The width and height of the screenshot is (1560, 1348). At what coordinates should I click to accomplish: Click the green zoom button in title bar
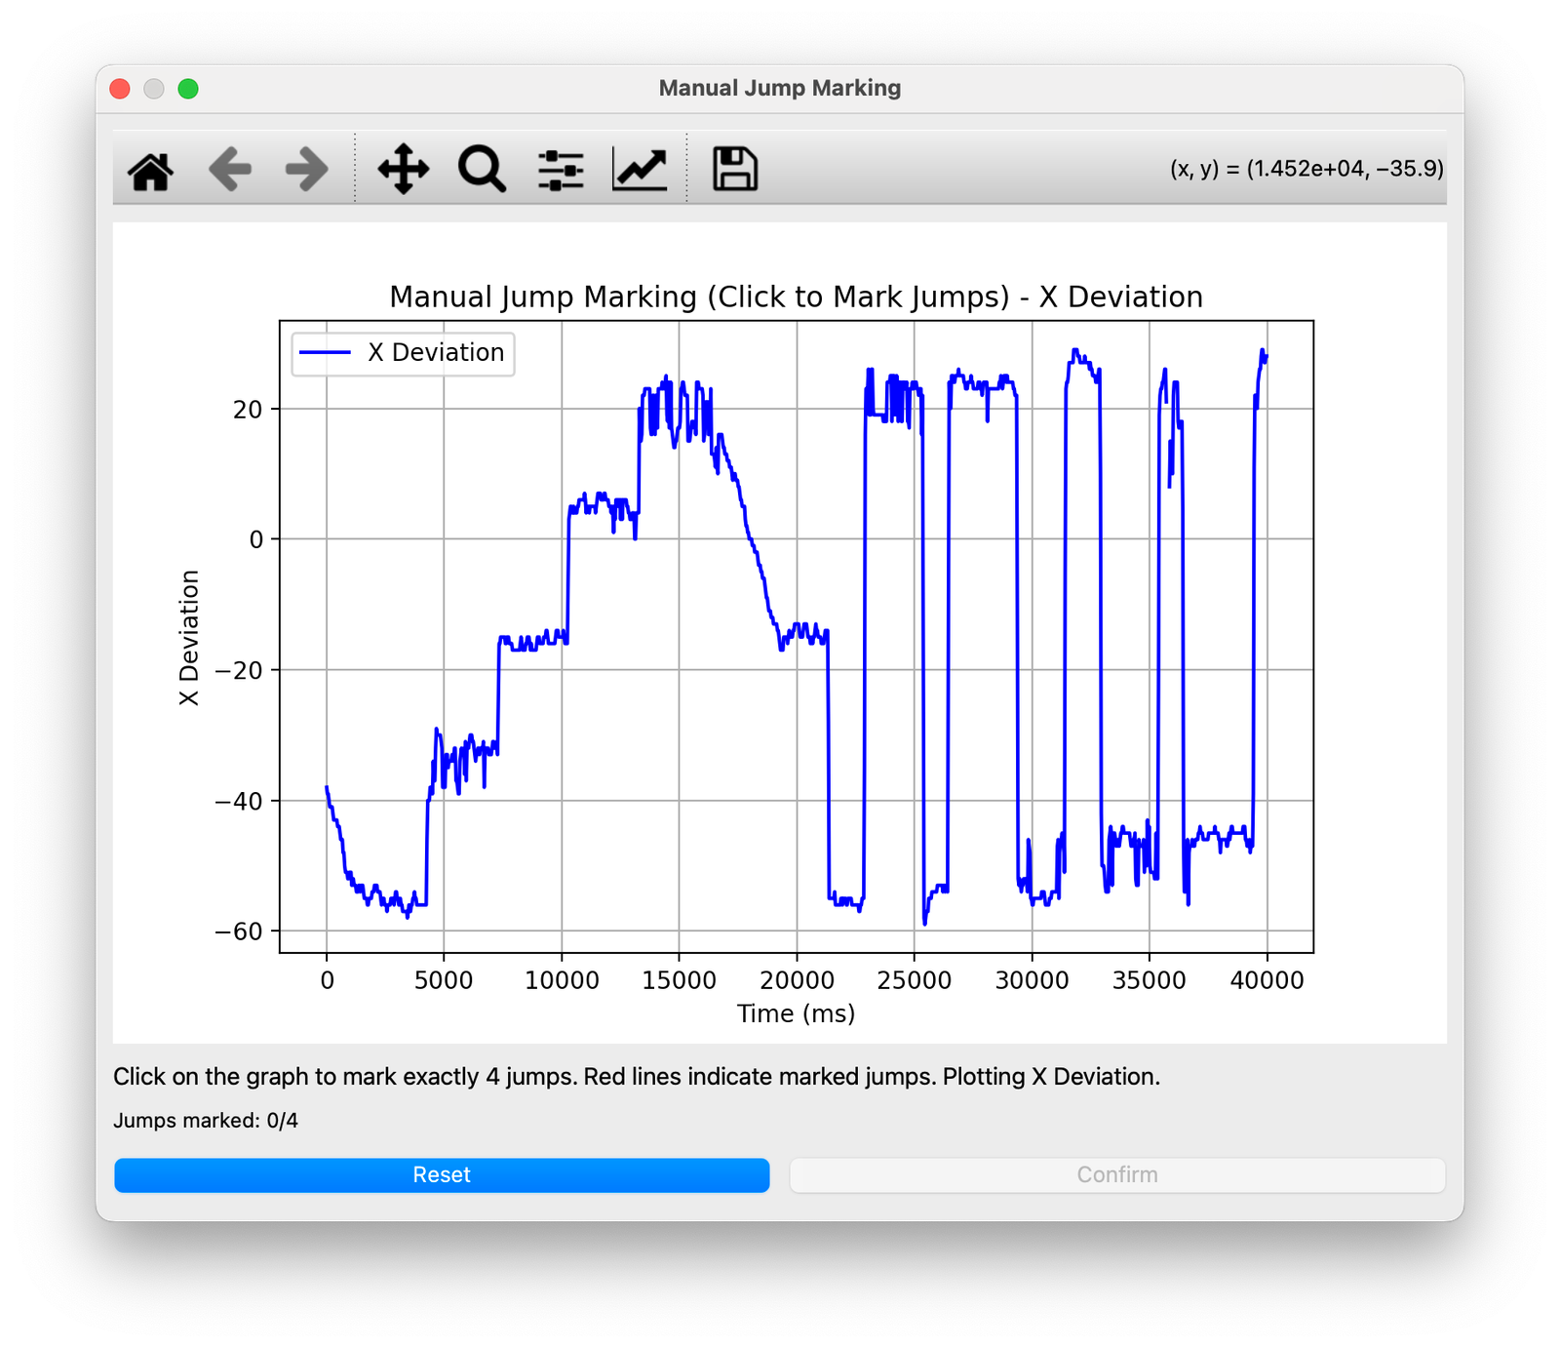186,88
